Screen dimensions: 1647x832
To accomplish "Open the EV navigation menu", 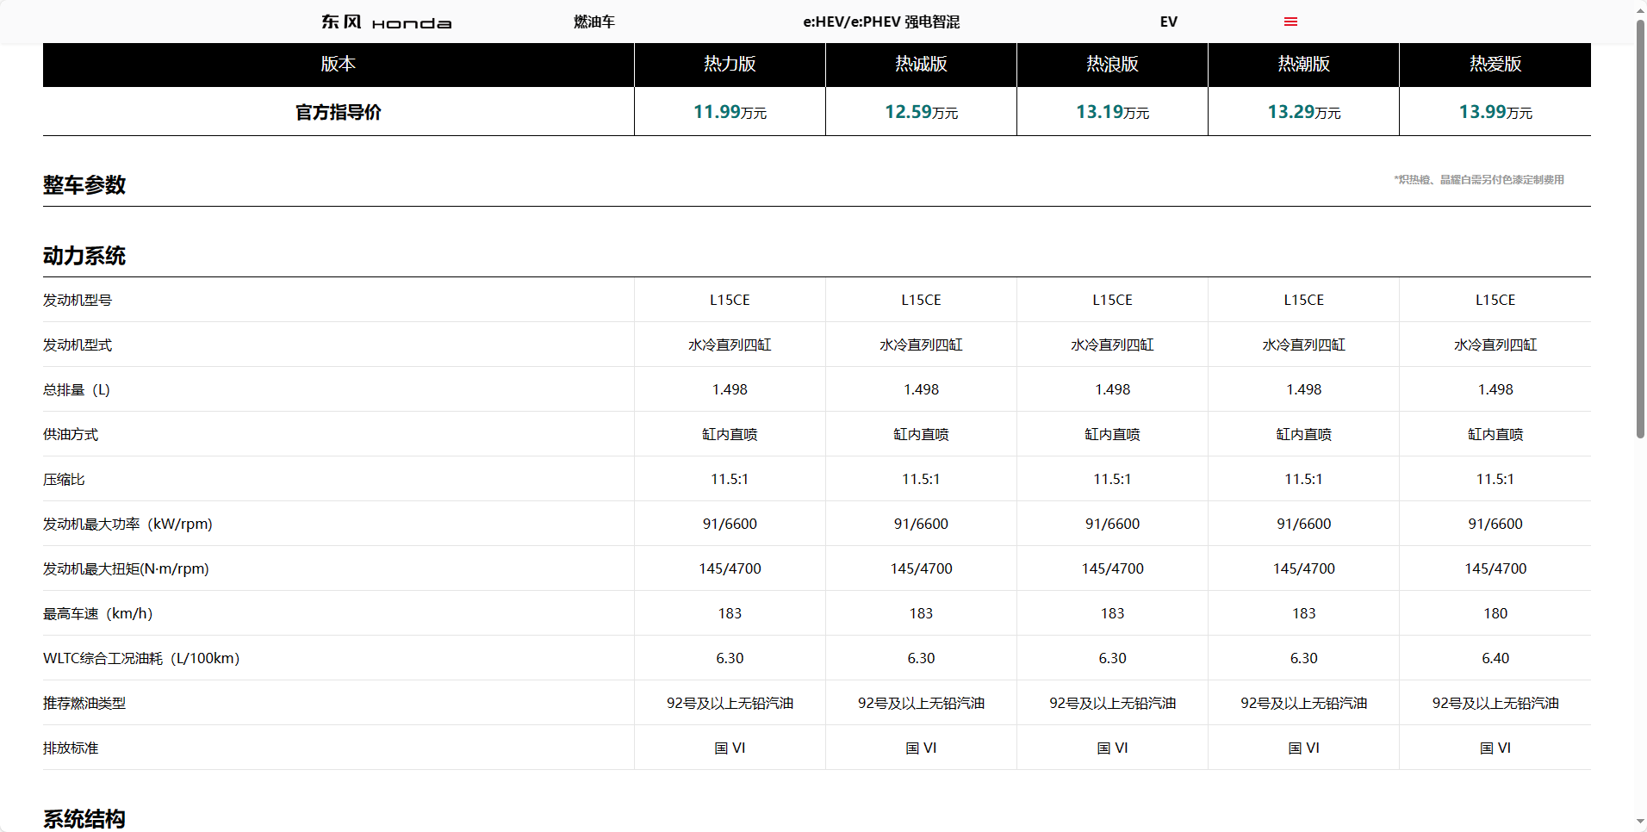I will pyautogui.click(x=1168, y=22).
